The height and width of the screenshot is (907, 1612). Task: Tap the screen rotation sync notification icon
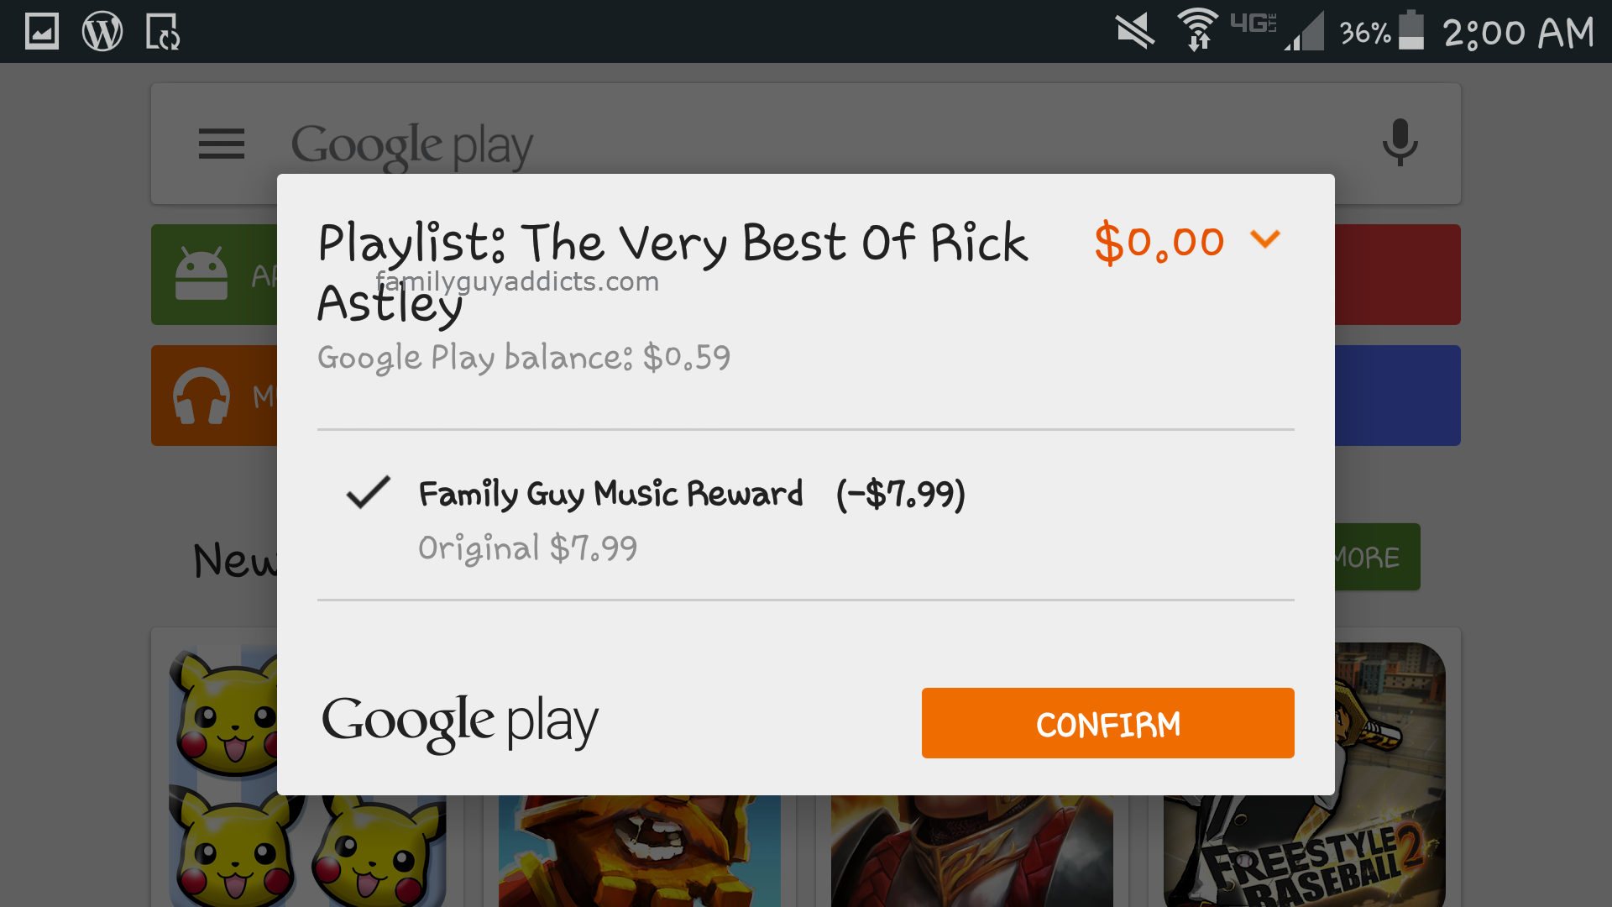coord(163,32)
